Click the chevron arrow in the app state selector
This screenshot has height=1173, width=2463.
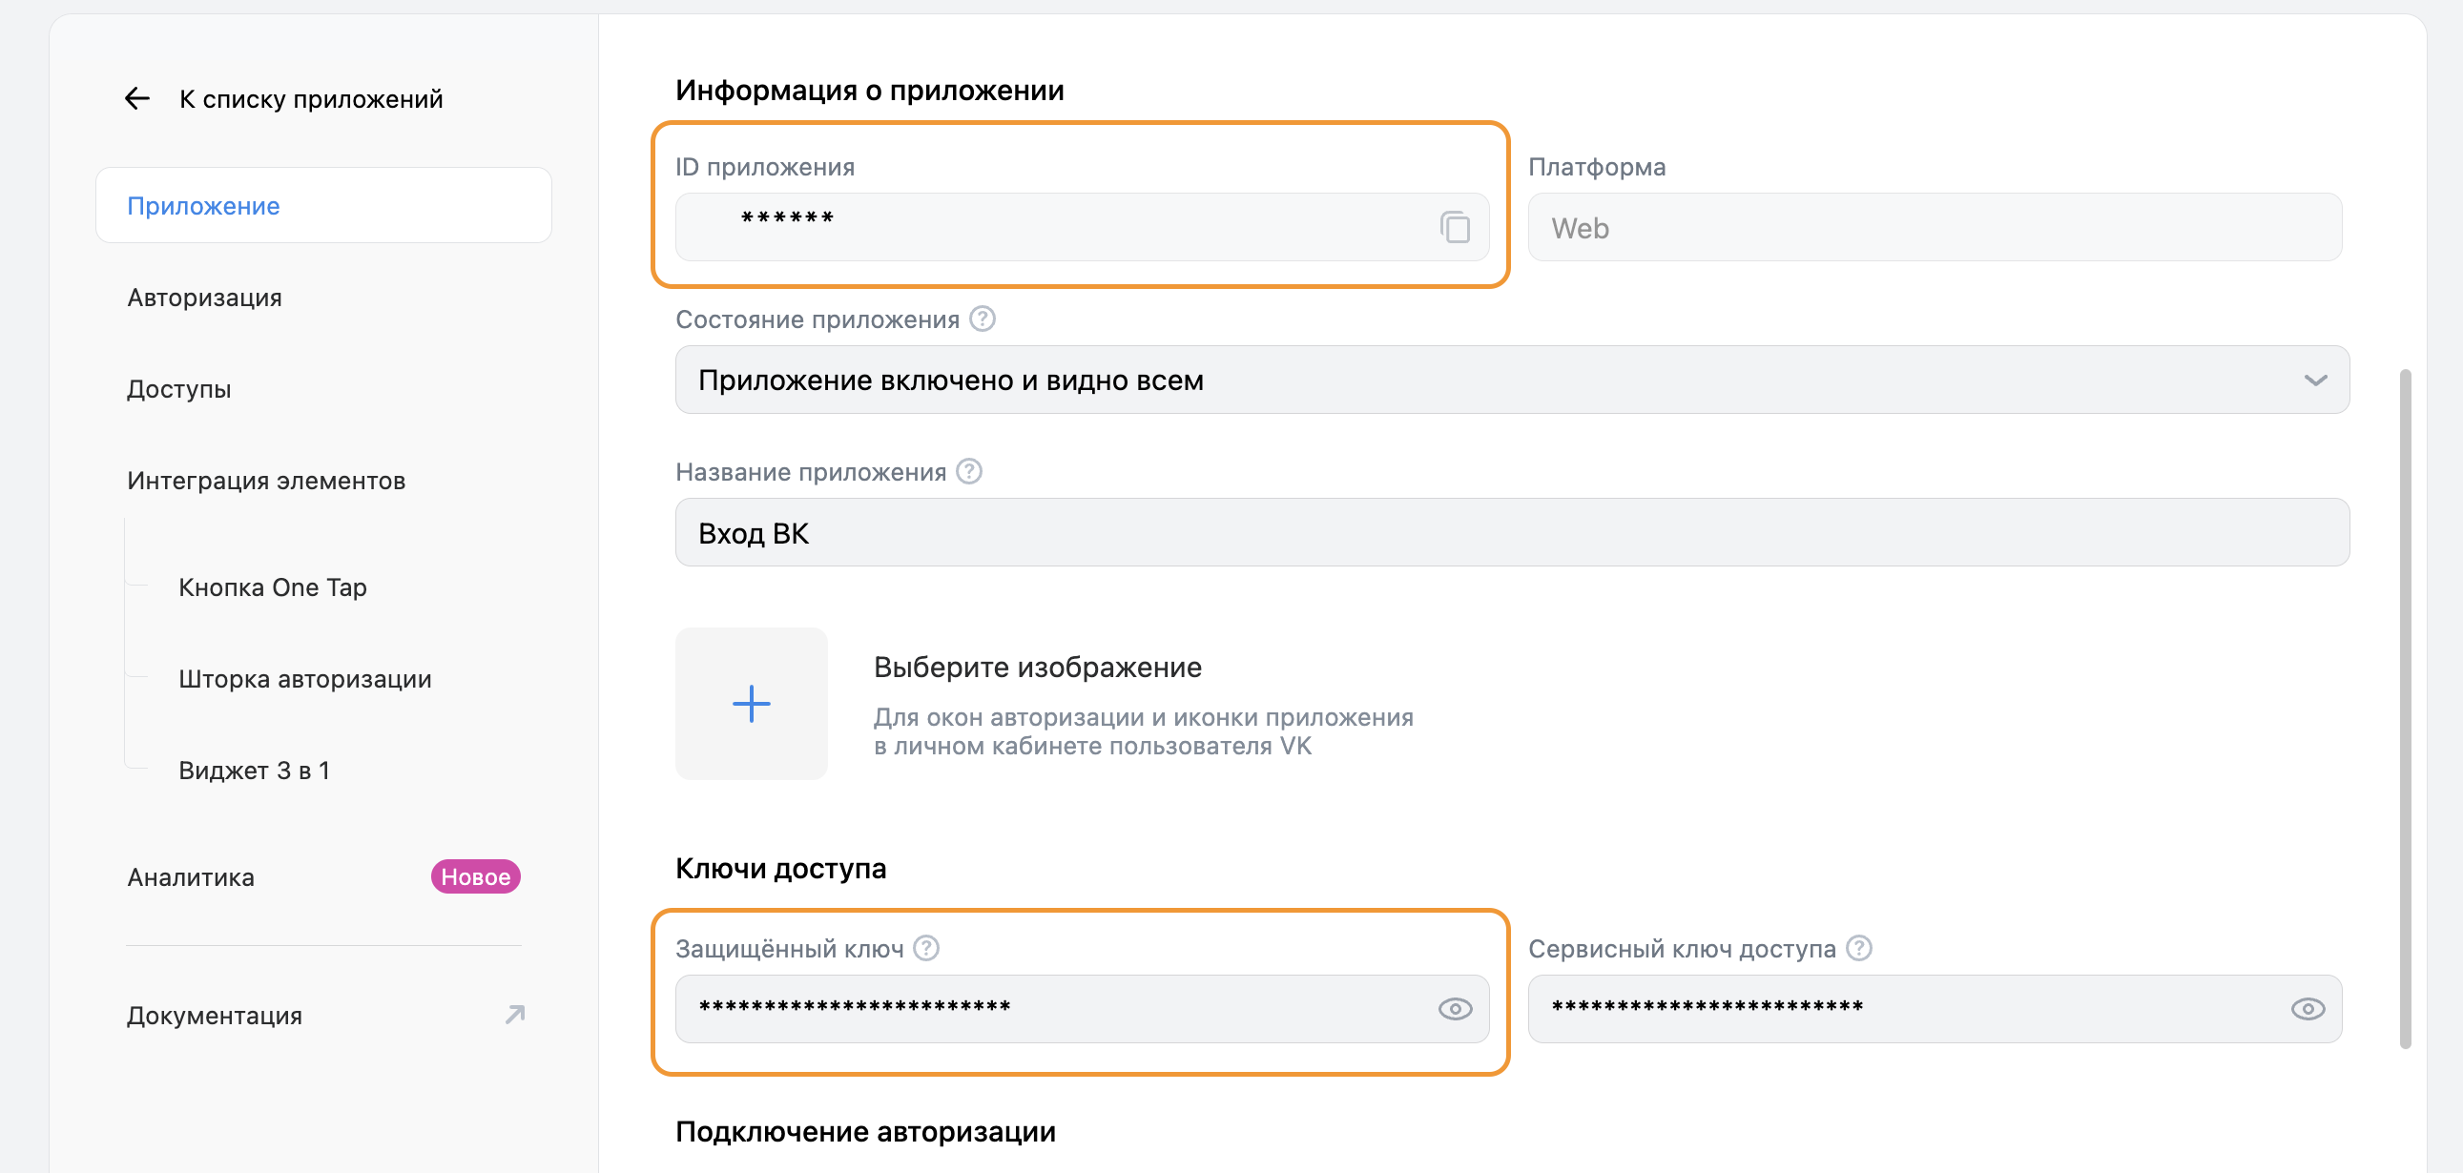click(2315, 380)
